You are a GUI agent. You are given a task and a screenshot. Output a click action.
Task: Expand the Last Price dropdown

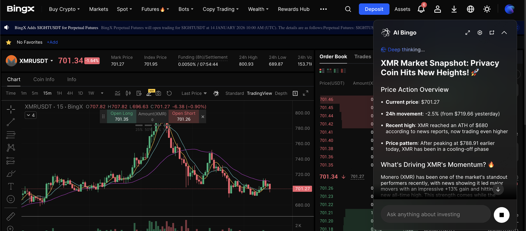(x=194, y=93)
